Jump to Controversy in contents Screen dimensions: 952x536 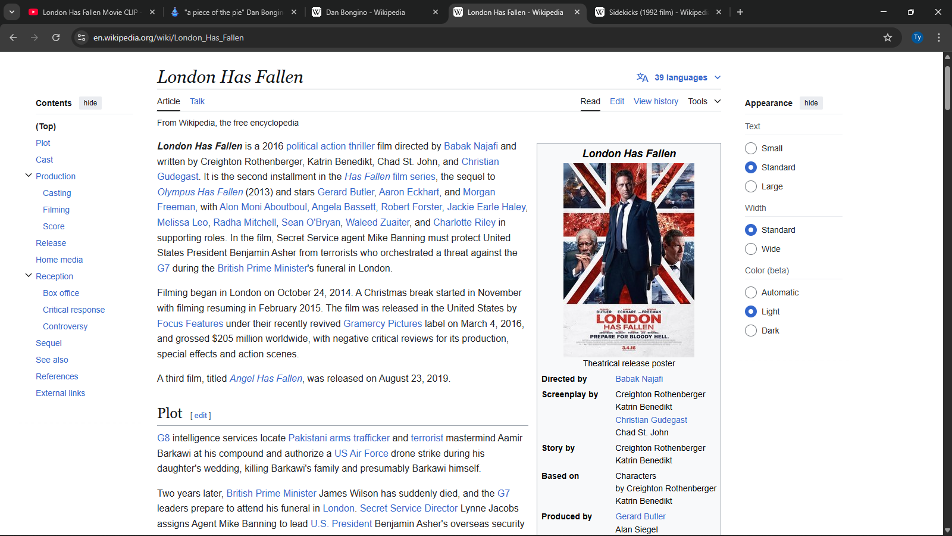pos(65,326)
